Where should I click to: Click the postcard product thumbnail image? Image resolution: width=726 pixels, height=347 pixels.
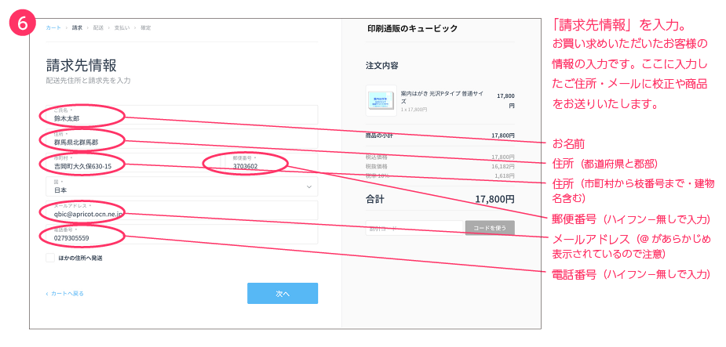click(381, 100)
